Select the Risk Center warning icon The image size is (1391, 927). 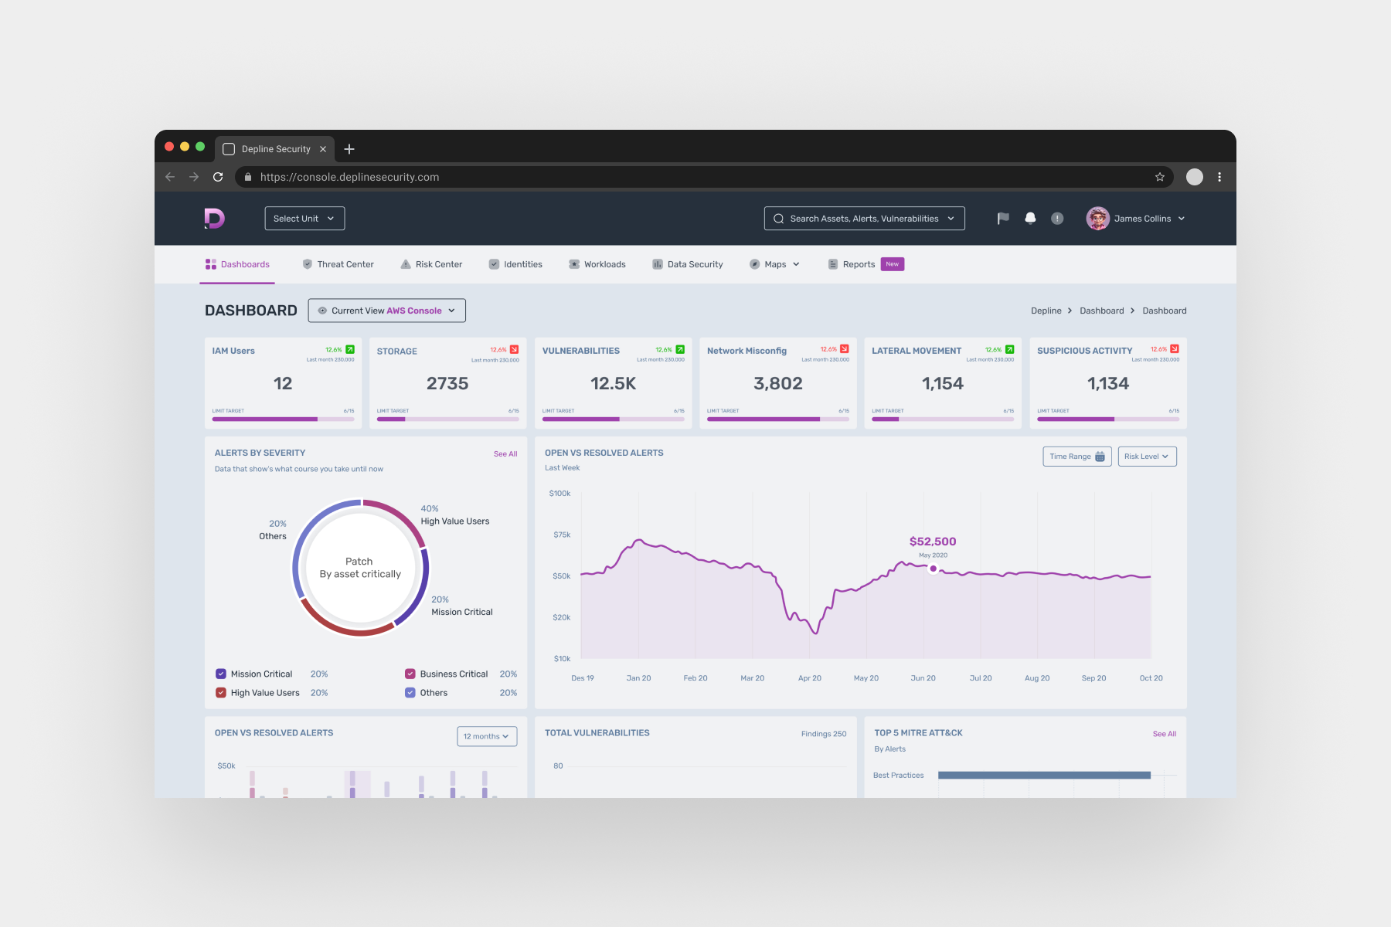click(406, 264)
